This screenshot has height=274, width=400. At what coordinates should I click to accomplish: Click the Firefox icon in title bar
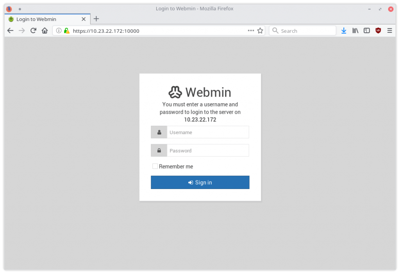tap(9, 9)
